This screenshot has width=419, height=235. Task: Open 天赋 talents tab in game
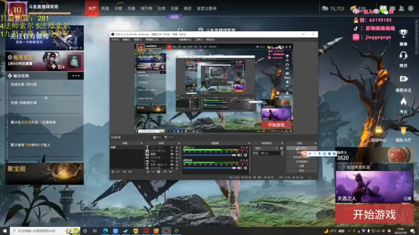[x=118, y=8]
